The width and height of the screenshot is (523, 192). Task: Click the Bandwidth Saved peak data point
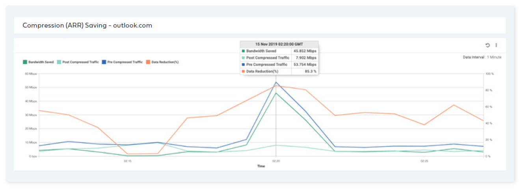click(276, 93)
